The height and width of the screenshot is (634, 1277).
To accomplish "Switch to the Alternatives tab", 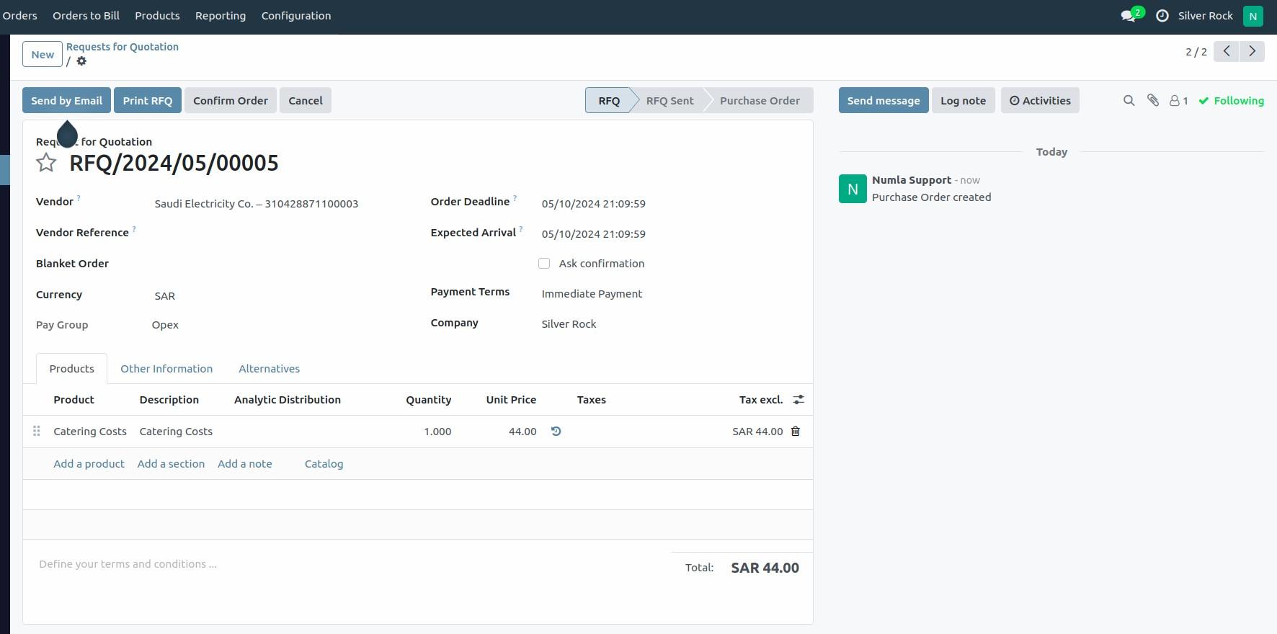I will click(x=269, y=369).
